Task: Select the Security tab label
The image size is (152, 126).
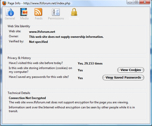Action: coord(74,18)
